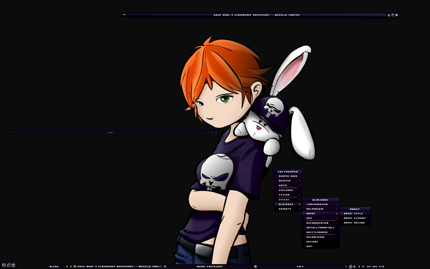This screenshot has height=269, width=430.
Task: Click About submenu title header
Action: (x=355, y=209)
